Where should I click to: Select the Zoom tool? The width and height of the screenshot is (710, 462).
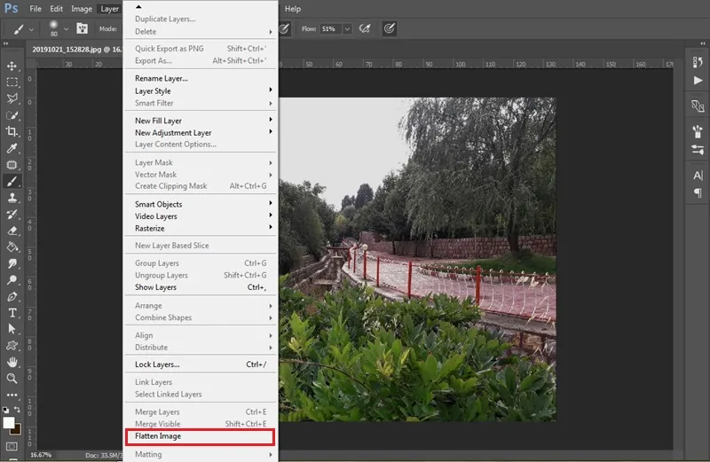[x=12, y=379]
